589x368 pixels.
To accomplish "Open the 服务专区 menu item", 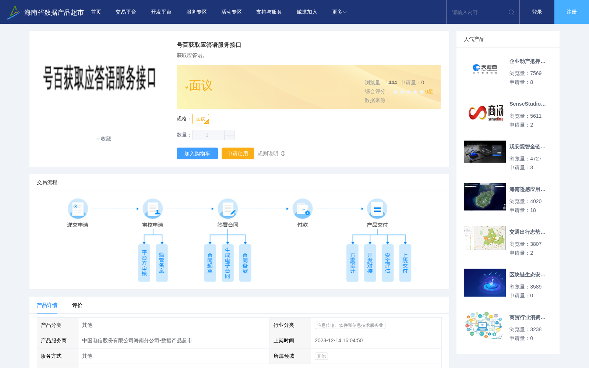I will (x=197, y=12).
